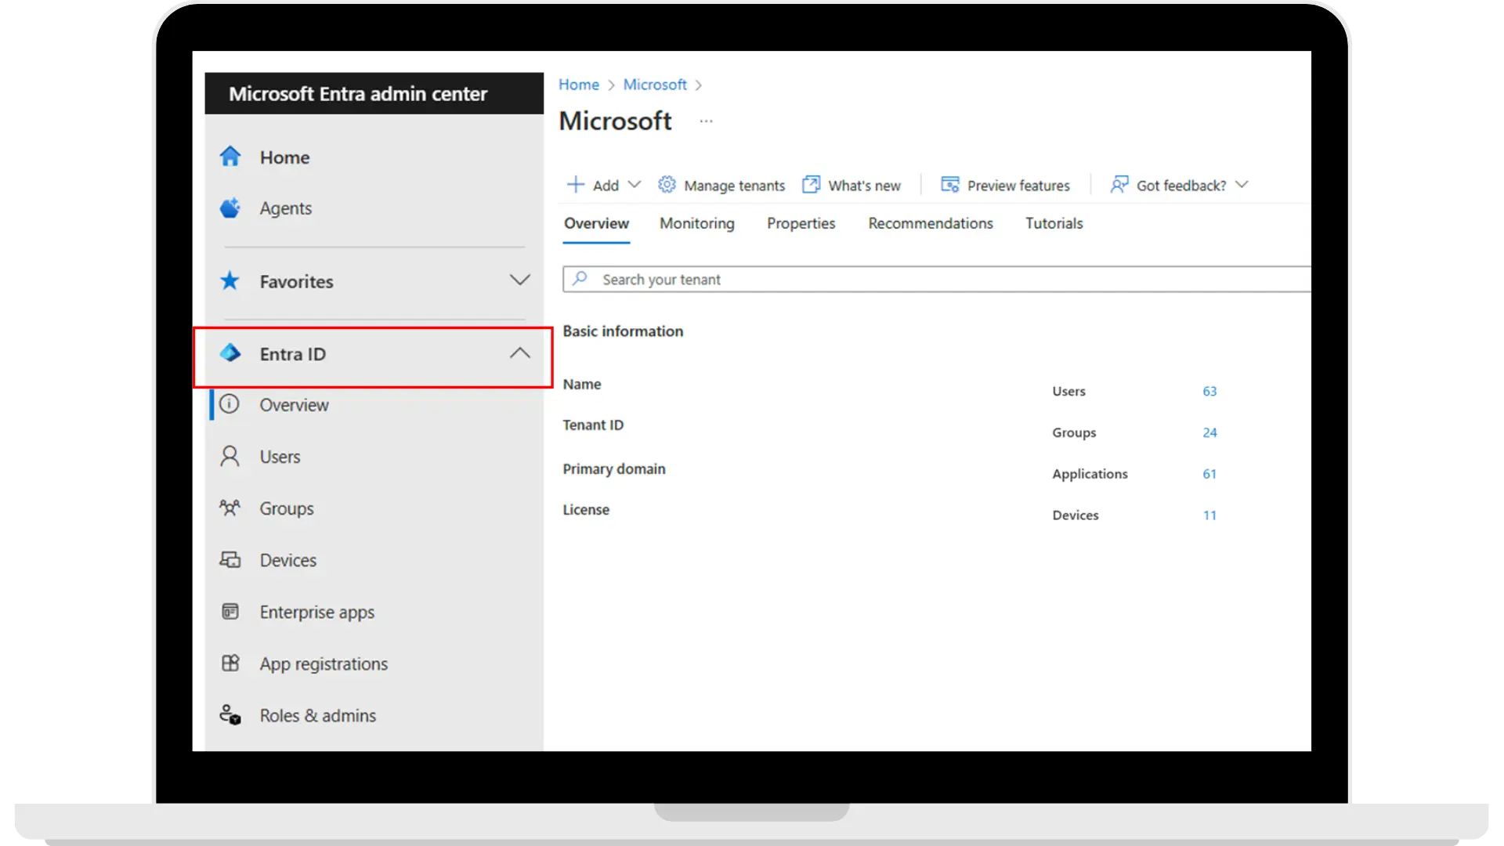This screenshot has width=1504, height=846.
Task: Click the Preview features label
Action: pyautogui.click(x=1018, y=186)
